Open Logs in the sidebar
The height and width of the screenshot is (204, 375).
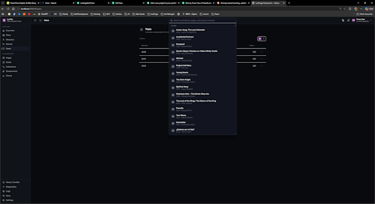tap(15, 191)
